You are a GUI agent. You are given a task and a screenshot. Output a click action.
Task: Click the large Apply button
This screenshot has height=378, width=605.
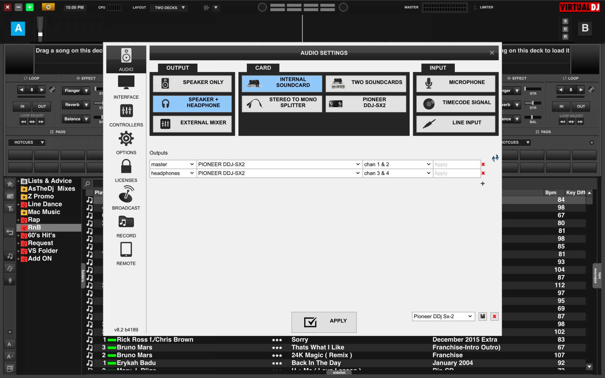[x=324, y=322]
